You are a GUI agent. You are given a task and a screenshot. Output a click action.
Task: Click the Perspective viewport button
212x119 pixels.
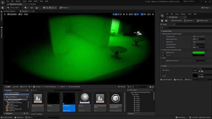[12, 14]
